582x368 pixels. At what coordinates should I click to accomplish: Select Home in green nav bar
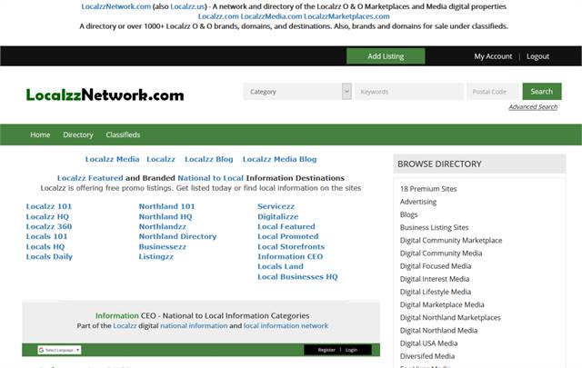(40, 134)
